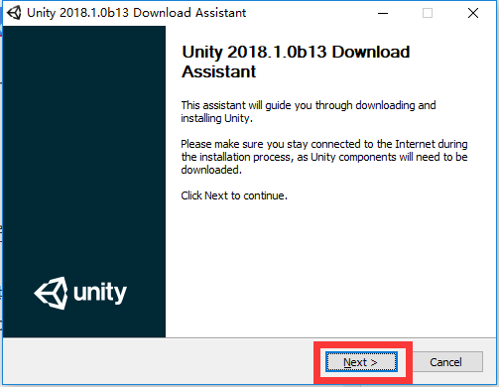
Task: Select the word Assistant in the bold heading
Action: point(218,71)
